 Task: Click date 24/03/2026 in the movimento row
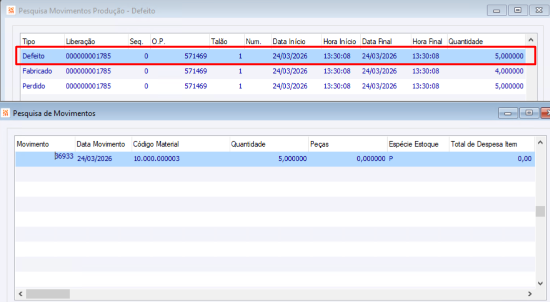[95, 158]
